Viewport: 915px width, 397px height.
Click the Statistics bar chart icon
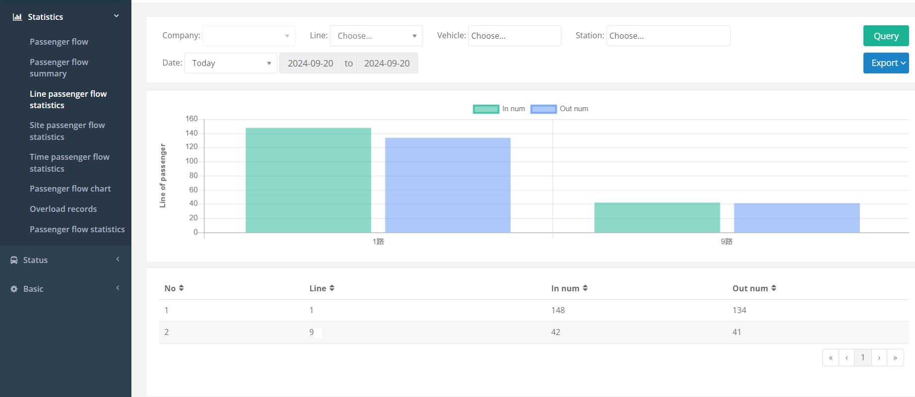17,17
